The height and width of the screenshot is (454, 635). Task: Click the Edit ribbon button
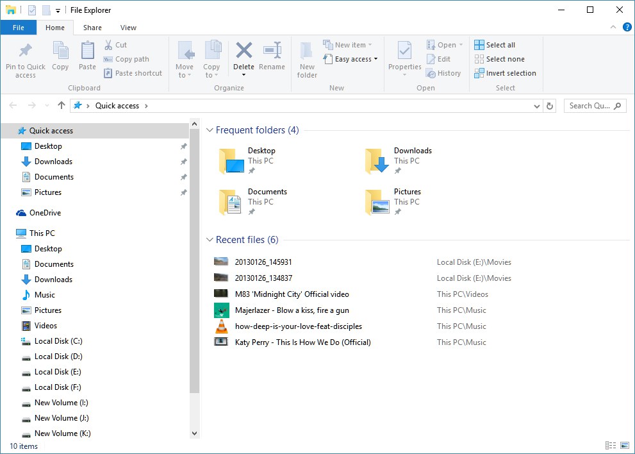(x=438, y=59)
